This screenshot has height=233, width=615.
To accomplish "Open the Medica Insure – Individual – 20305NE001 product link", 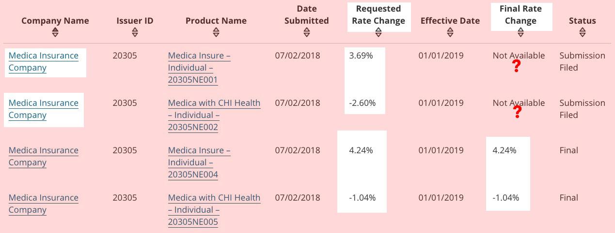I will point(199,68).
